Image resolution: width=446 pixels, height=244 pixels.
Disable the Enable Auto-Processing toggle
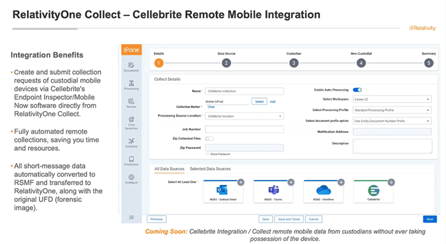[x=357, y=90]
